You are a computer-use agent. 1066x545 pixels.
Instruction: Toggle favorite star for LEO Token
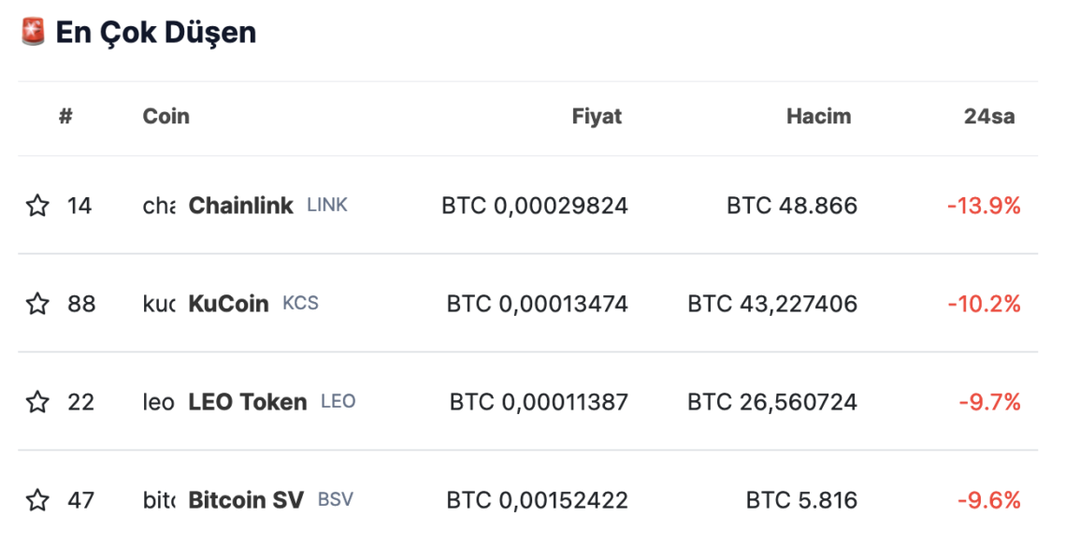[x=37, y=402]
